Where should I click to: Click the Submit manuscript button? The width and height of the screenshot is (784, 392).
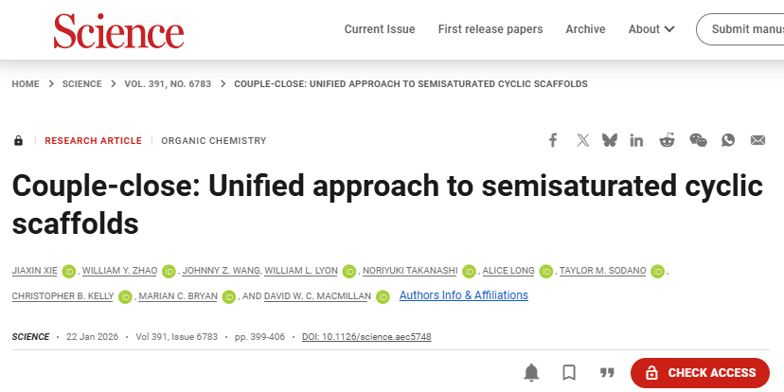743,29
